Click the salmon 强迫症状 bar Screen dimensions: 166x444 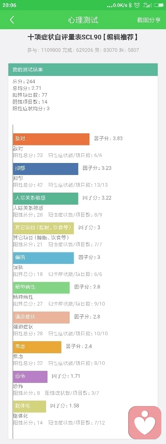click(41, 317)
